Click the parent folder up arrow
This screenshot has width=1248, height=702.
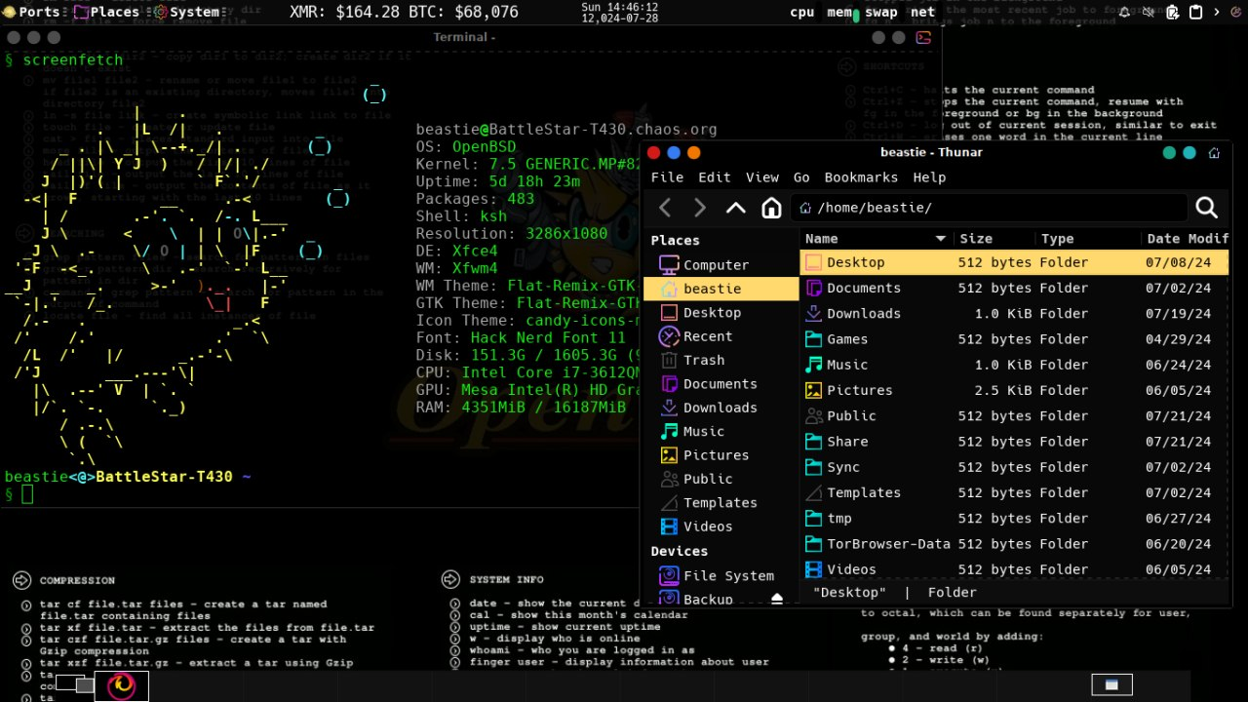pos(736,208)
